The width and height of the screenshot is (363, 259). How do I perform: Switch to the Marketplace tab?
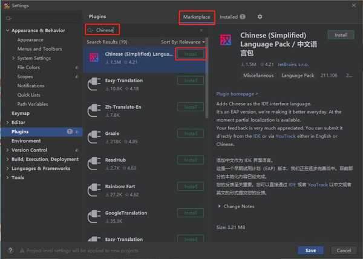[x=197, y=17]
